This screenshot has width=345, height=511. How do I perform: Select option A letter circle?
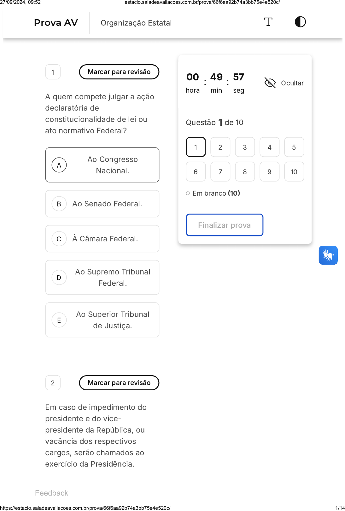point(59,165)
